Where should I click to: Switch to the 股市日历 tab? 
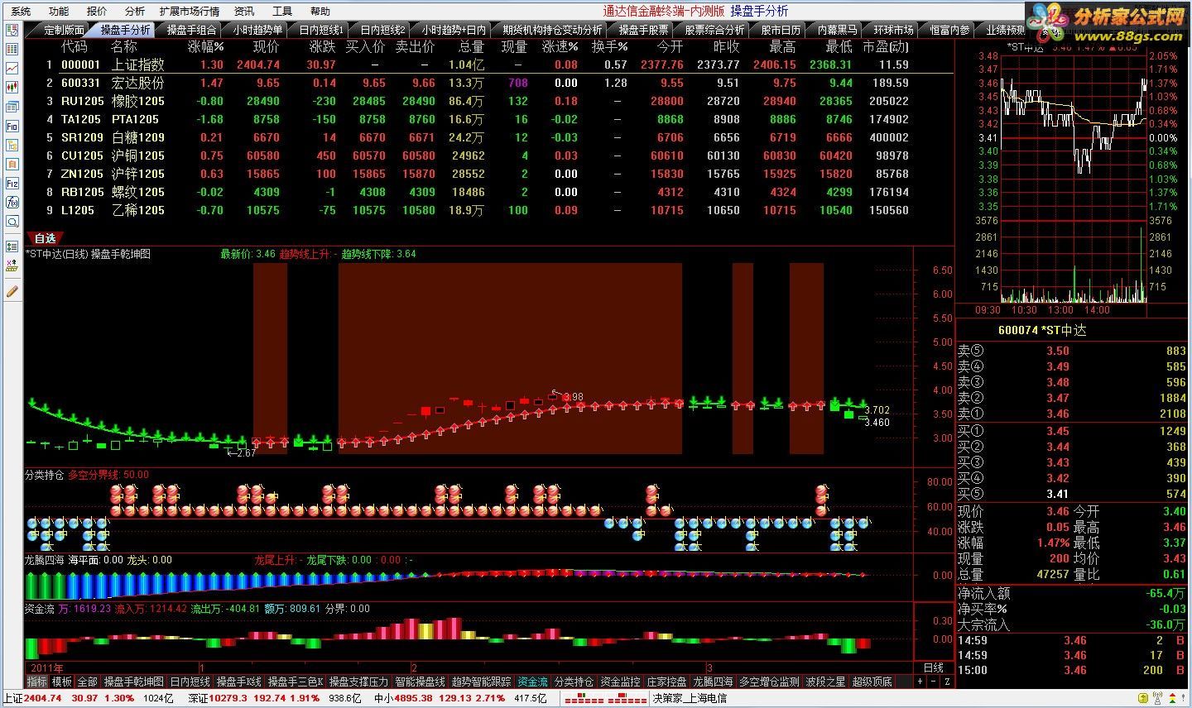click(x=781, y=30)
